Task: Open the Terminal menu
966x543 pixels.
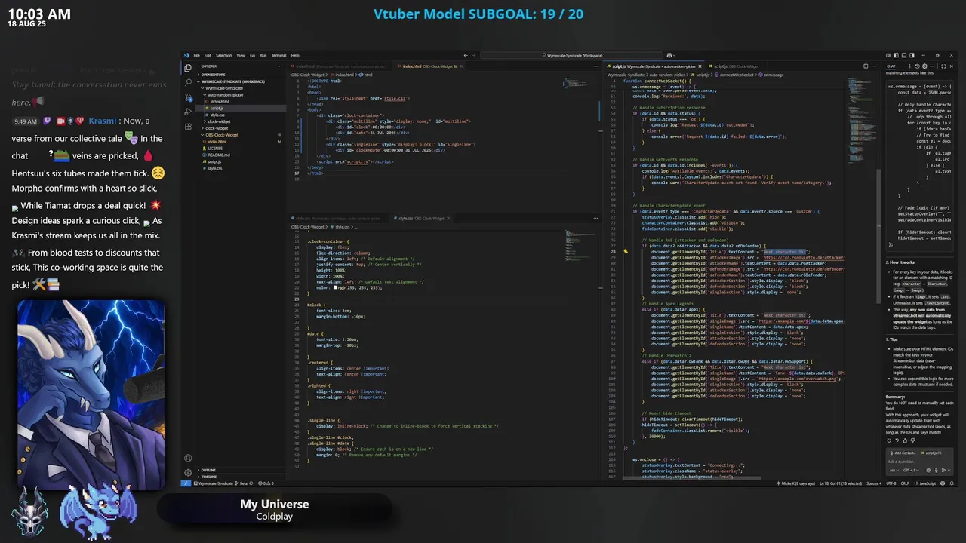Action: point(278,55)
